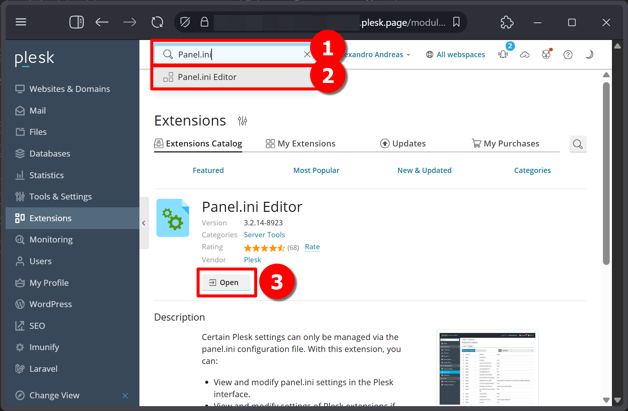
Task: Reload the page with the refresh icon
Action: click(157, 22)
